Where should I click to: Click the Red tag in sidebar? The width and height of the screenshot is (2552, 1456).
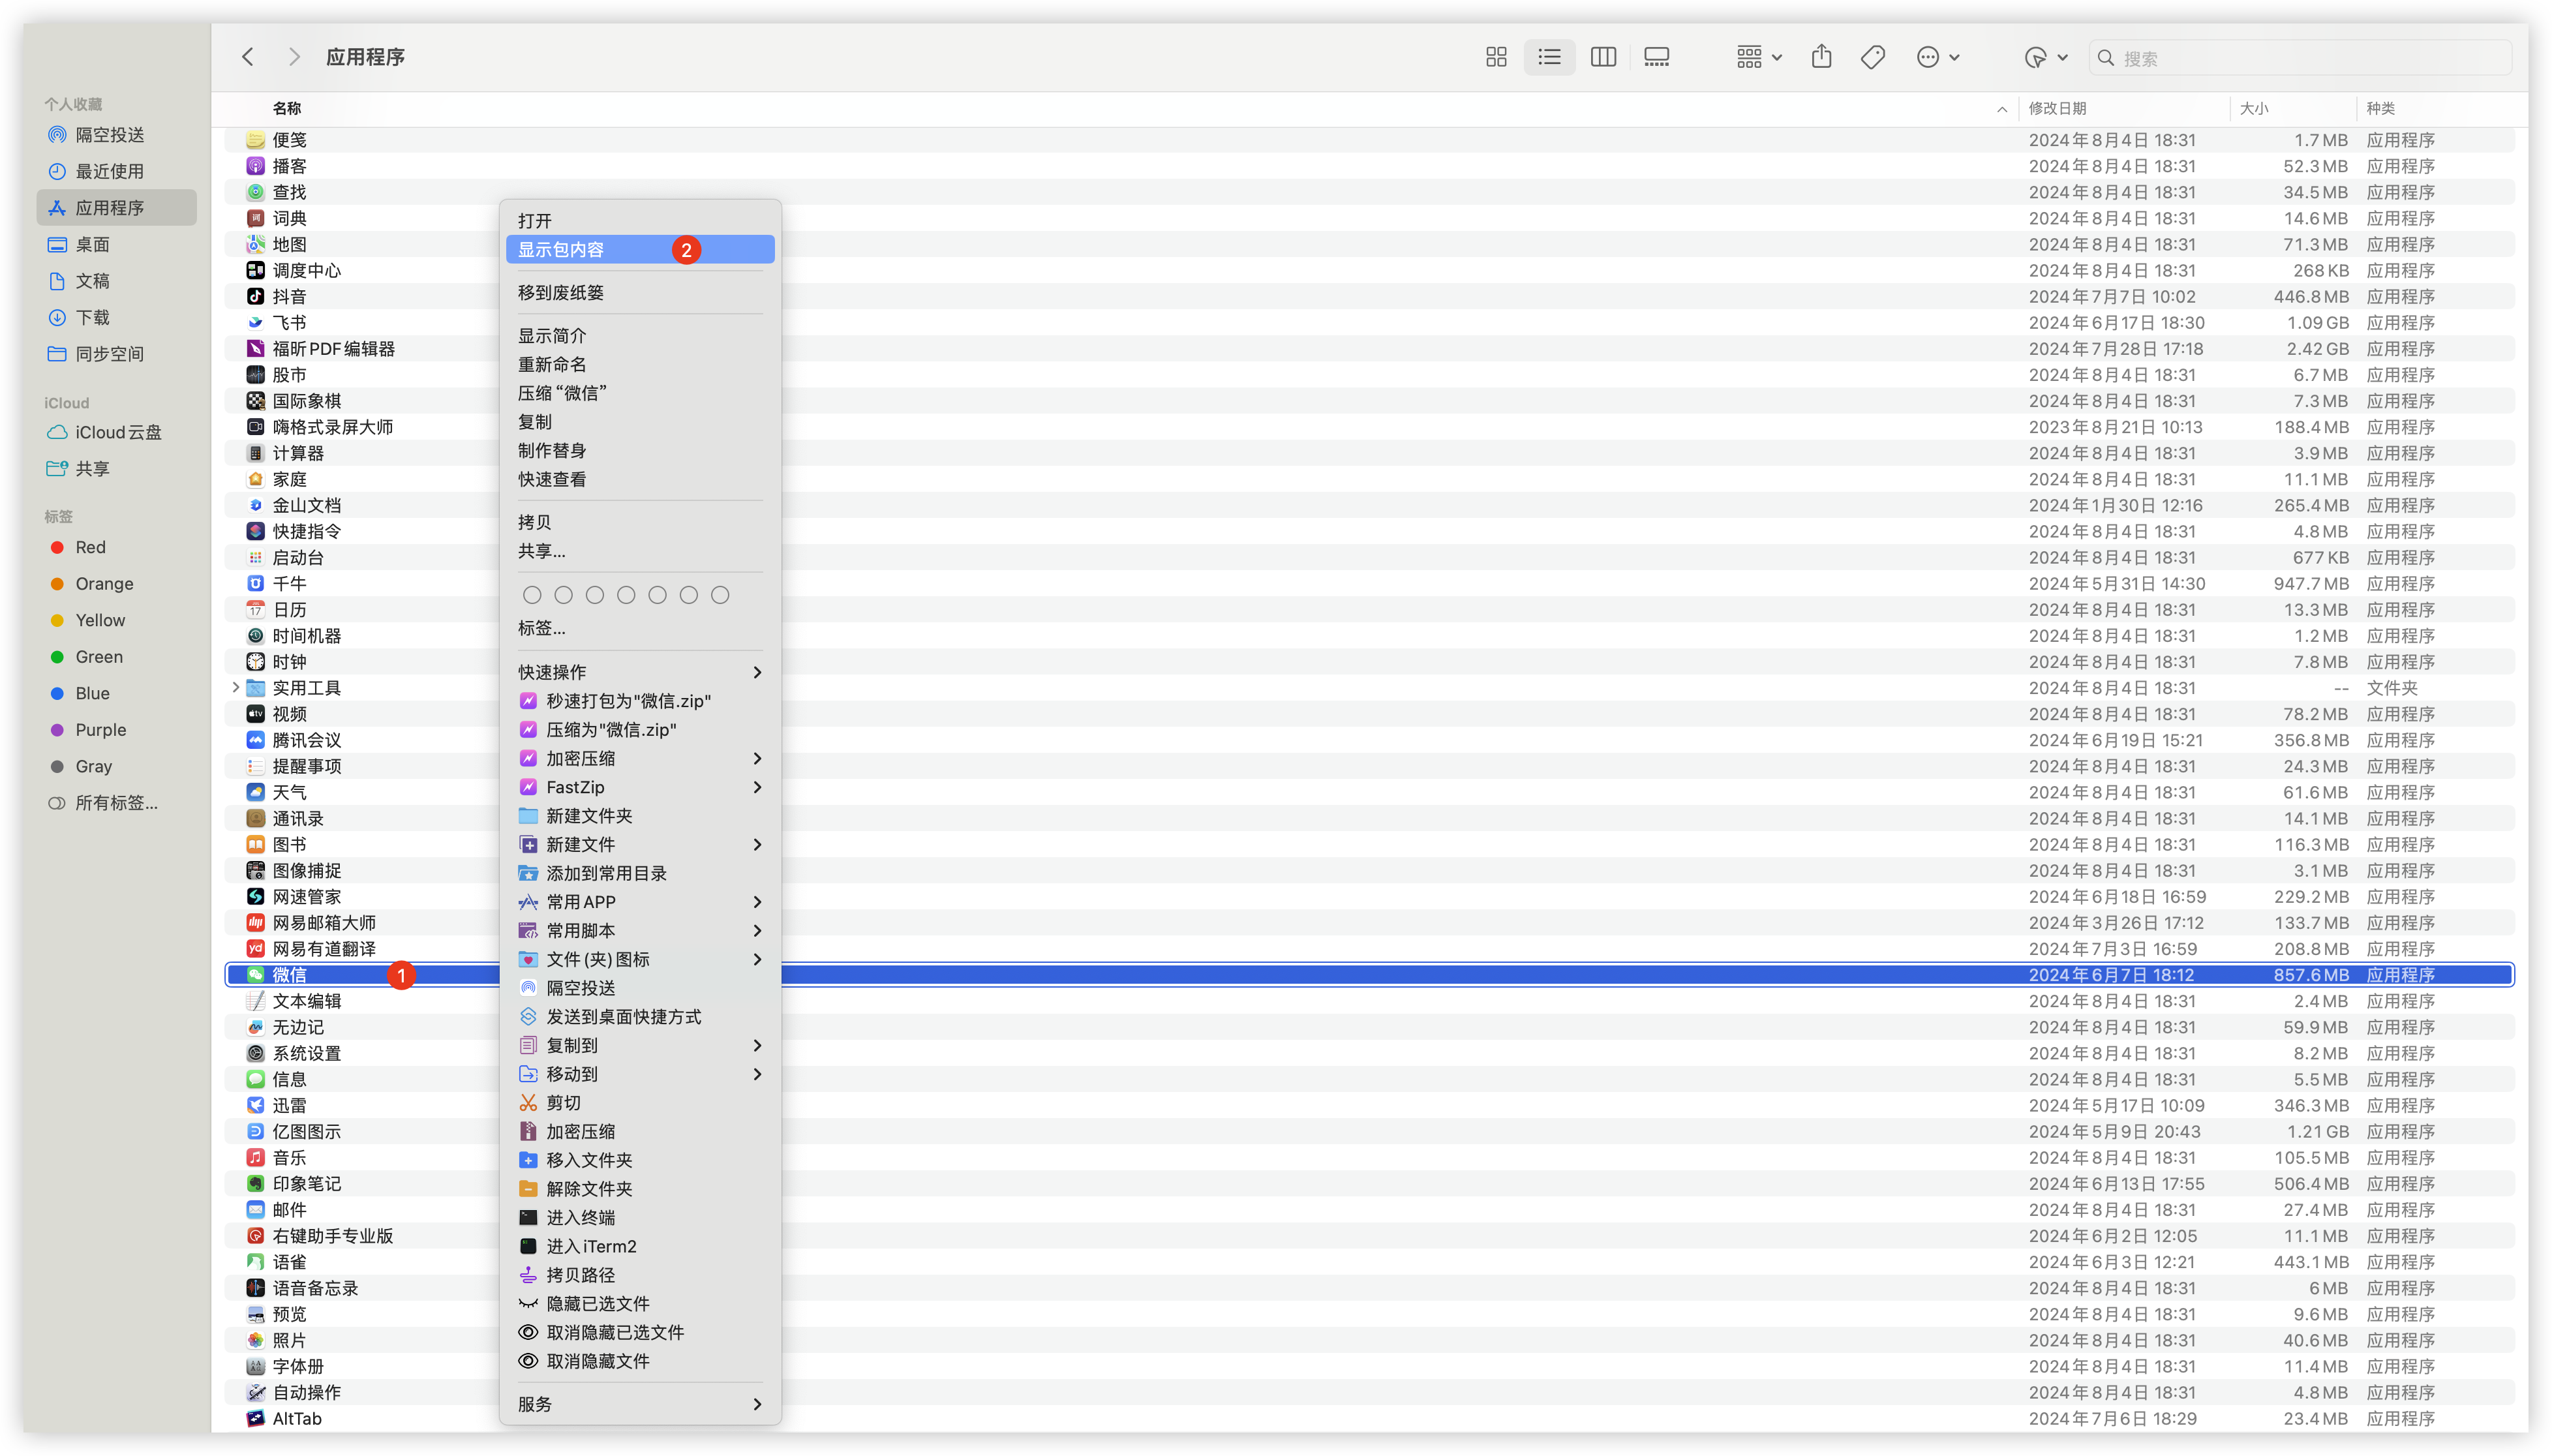(90, 547)
